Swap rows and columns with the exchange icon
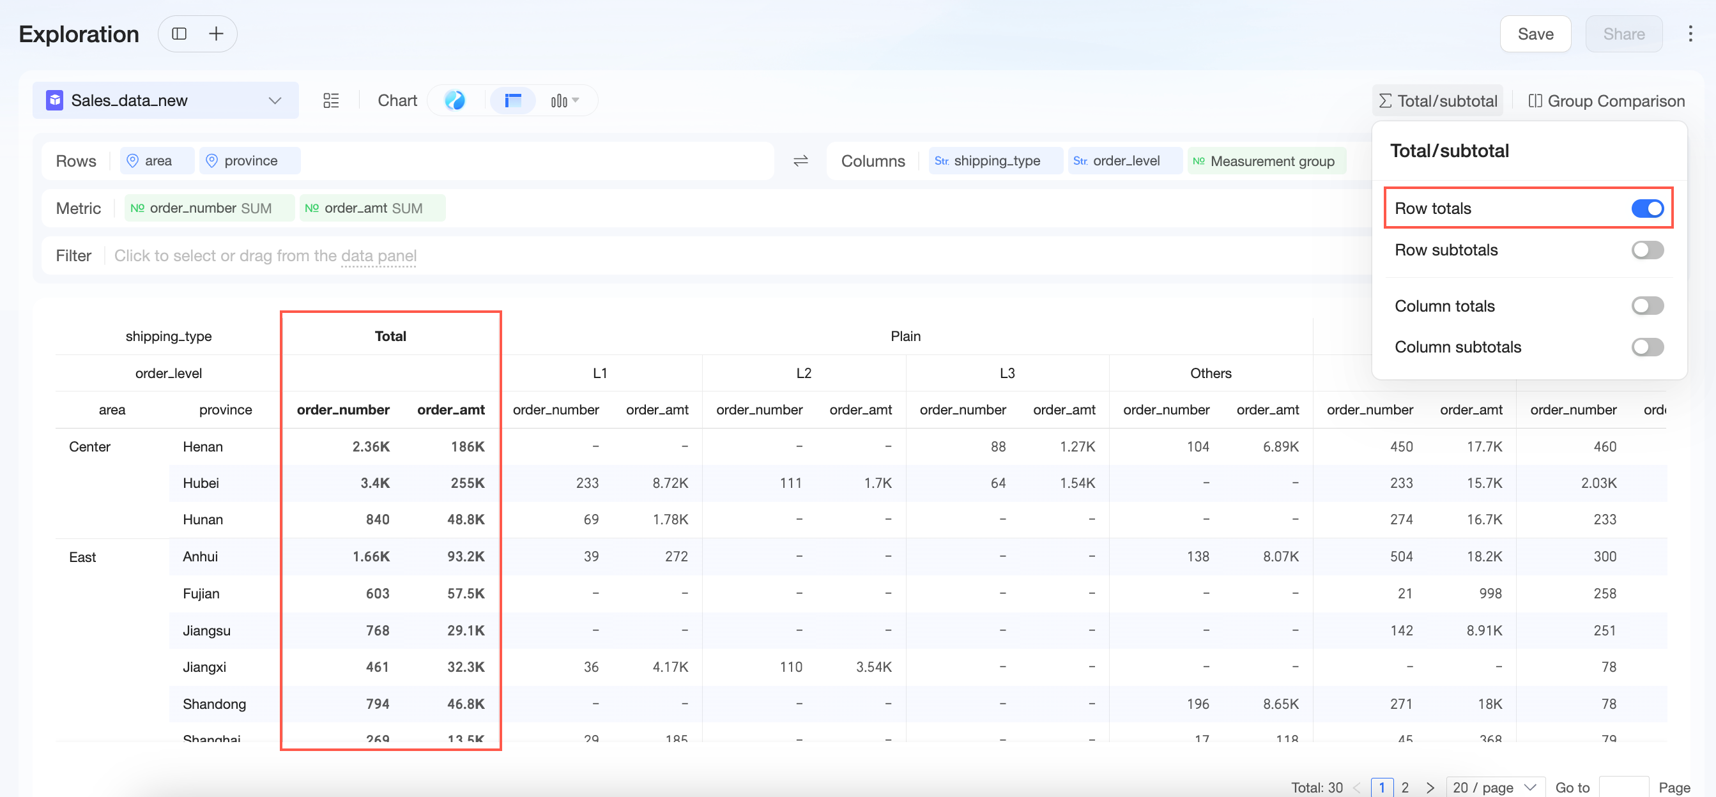1716x797 pixels. [x=801, y=160]
